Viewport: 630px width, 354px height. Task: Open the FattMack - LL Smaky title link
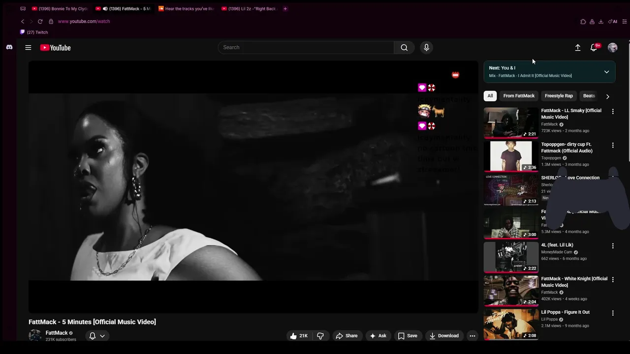571,114
